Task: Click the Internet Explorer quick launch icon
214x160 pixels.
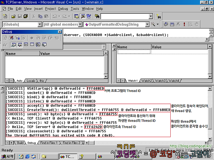Action: click(27, 157)
